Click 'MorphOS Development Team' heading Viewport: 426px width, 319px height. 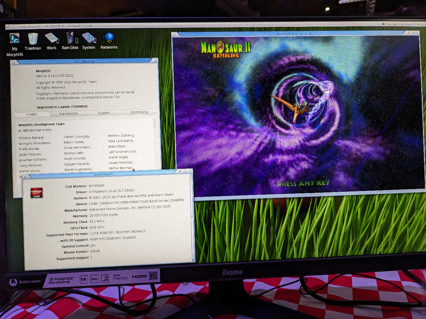42,124
